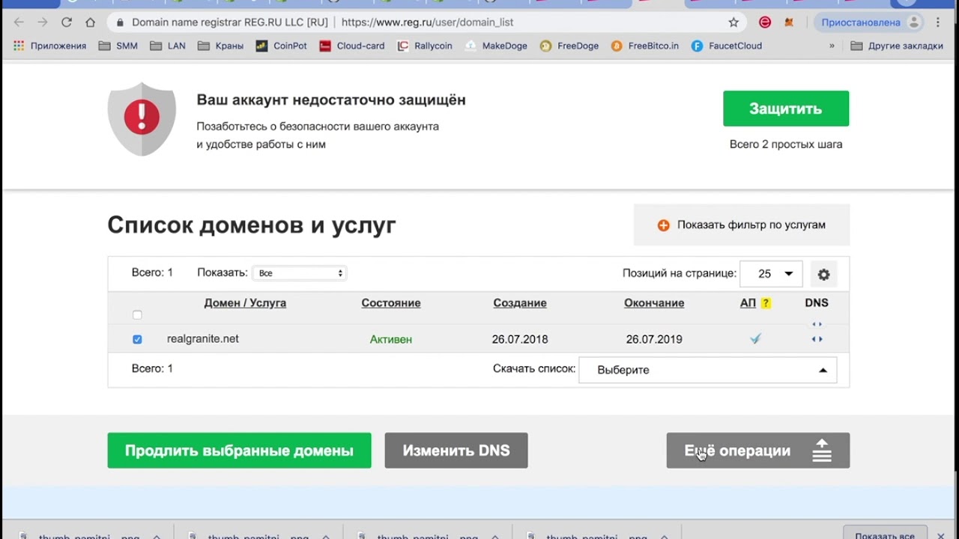
Task: Click the auto-renew checkmark for realgranite.net
Action: 755,339
